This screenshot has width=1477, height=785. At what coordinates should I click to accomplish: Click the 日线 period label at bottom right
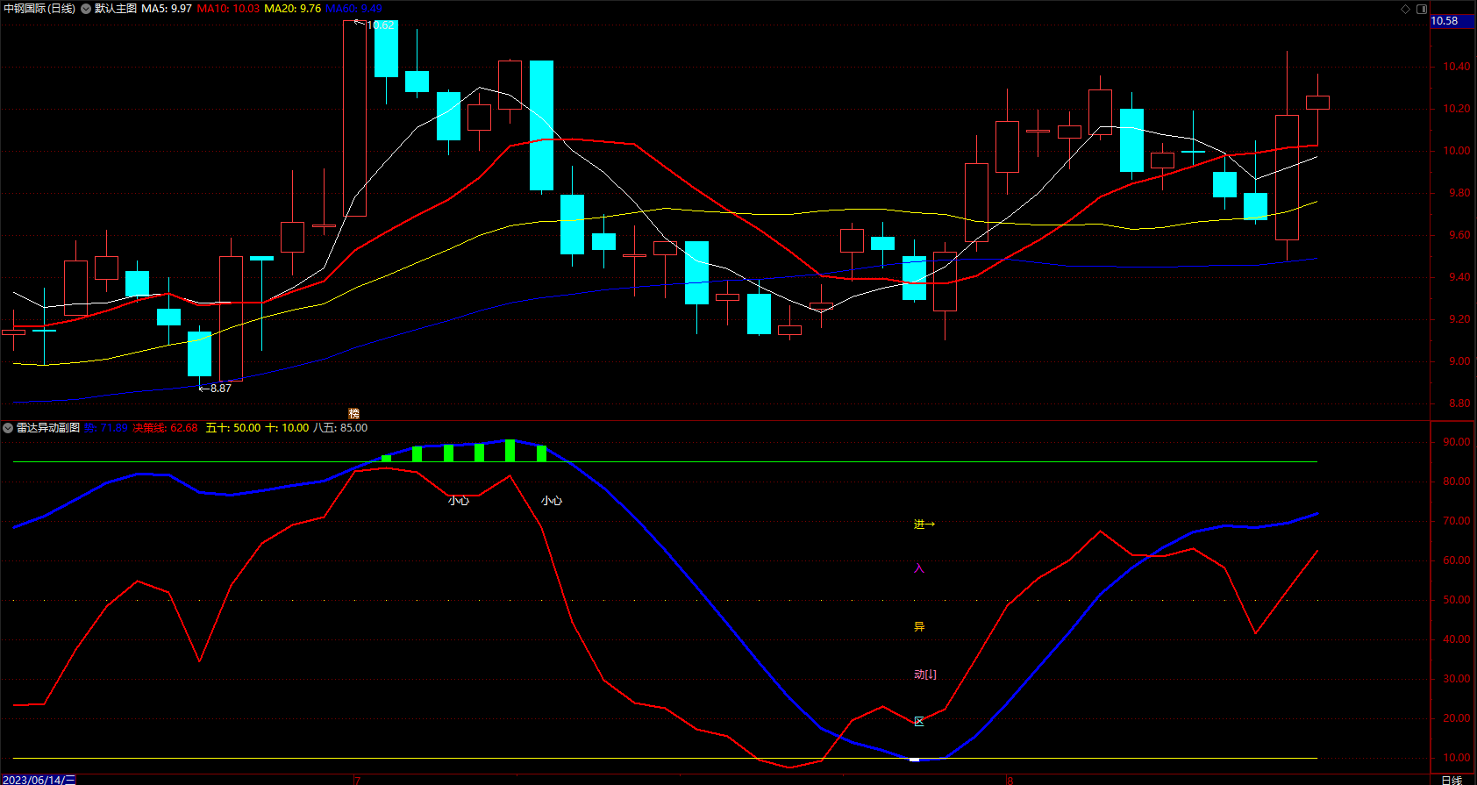point(1452,780)
